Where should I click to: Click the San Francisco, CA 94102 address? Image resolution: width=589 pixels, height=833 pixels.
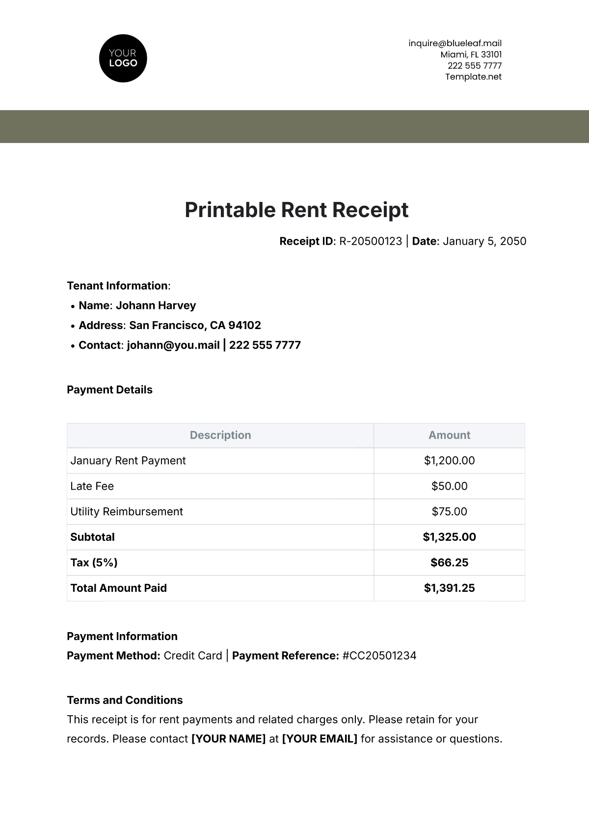(x=195, y=325)
